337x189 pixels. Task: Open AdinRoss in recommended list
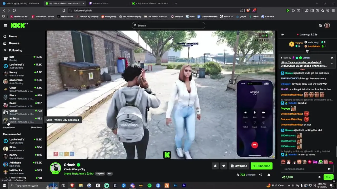tap(22, 164)
